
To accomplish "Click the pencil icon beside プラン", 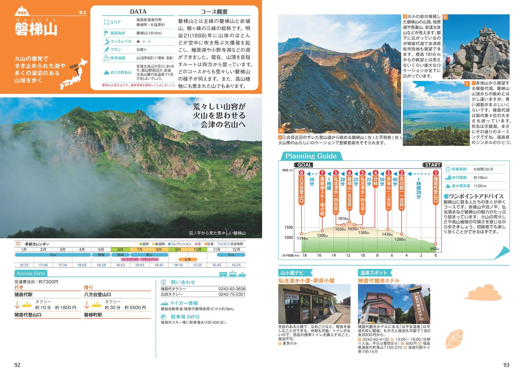I will tap(106, 50).
